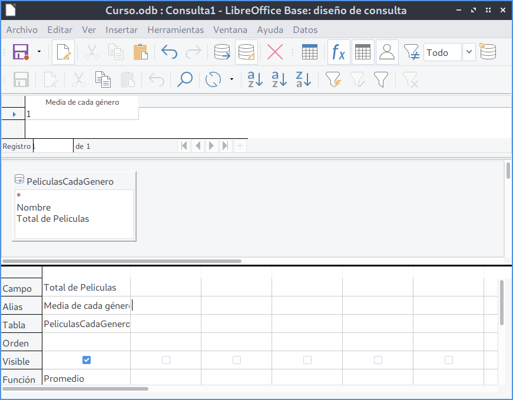Paste from clipboard in top toolbar
The image size is (513, 400).
point(141,52)
